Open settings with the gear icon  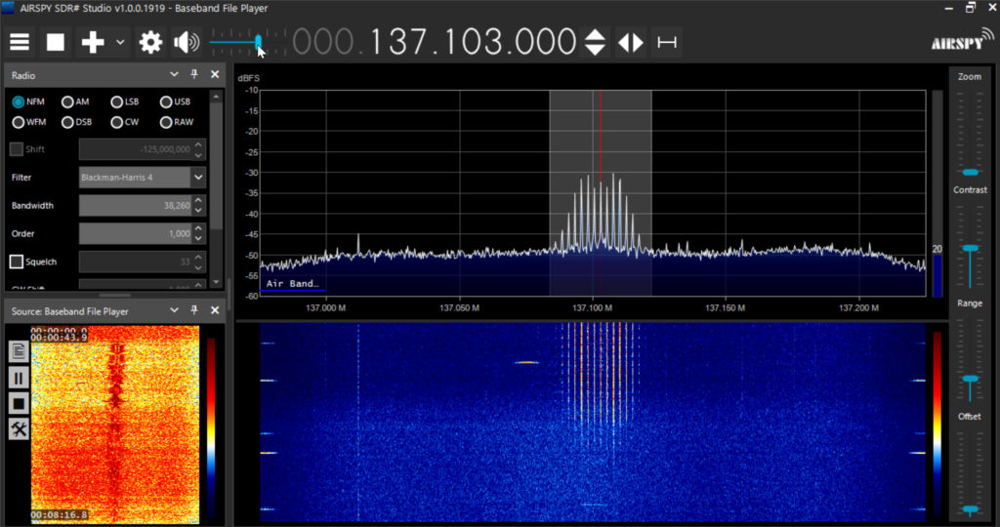pyautogui.click(x=150, y=42)
